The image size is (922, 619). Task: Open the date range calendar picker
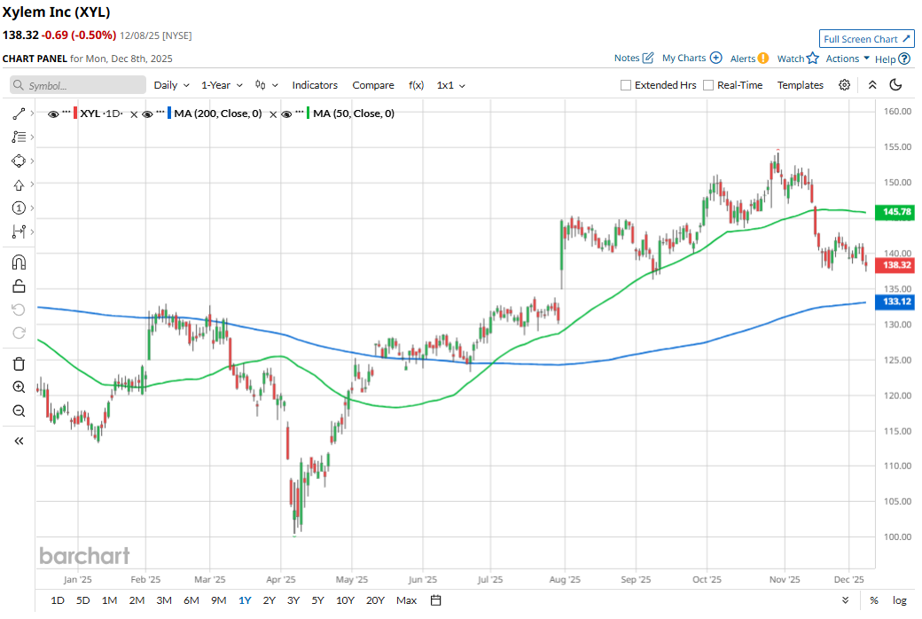(x=436, y=600)
